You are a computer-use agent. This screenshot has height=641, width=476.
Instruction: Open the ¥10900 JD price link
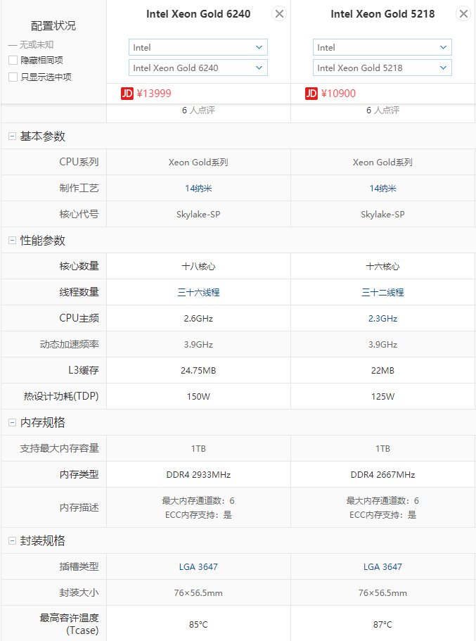point(338,94)
